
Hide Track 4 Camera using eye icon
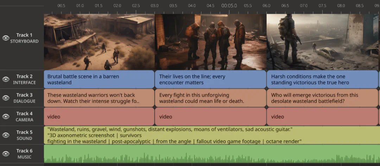tap(6, 117)
